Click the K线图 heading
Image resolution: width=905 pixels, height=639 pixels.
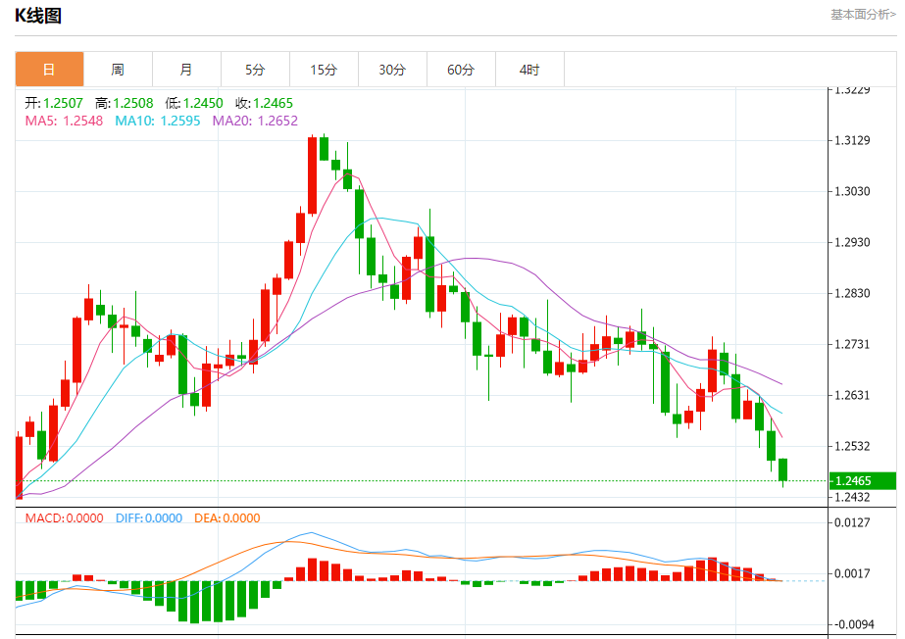coord(38,16)
